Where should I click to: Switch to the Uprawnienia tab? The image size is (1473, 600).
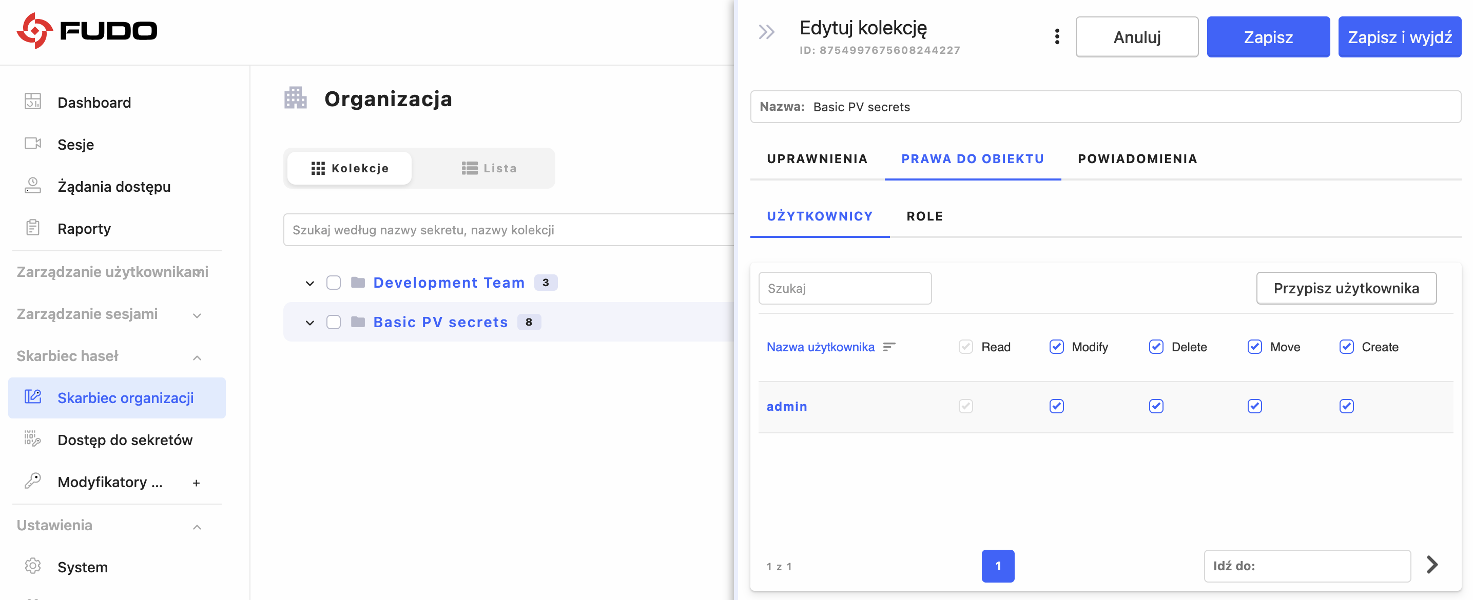(x=817, y=159)
